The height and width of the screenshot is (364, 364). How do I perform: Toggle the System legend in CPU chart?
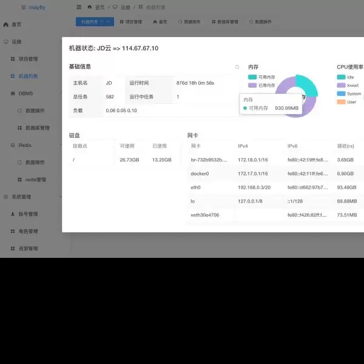(x=349, y=94)
